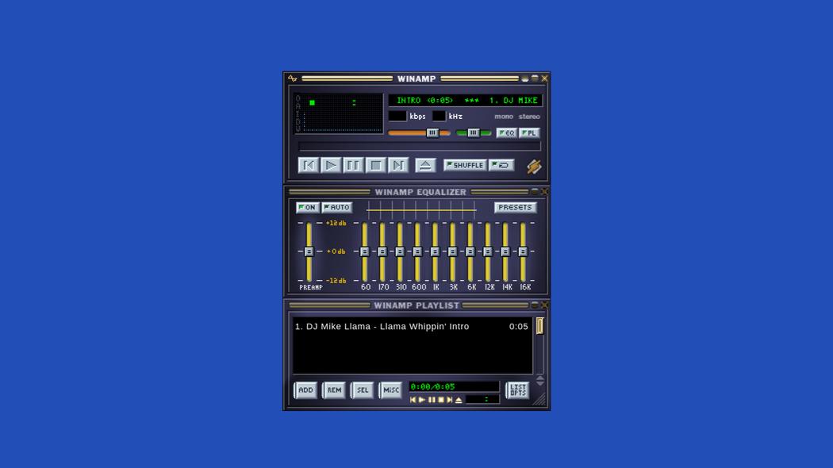Click the playlist scrollbar handle
833x468 pixels.
539,326
